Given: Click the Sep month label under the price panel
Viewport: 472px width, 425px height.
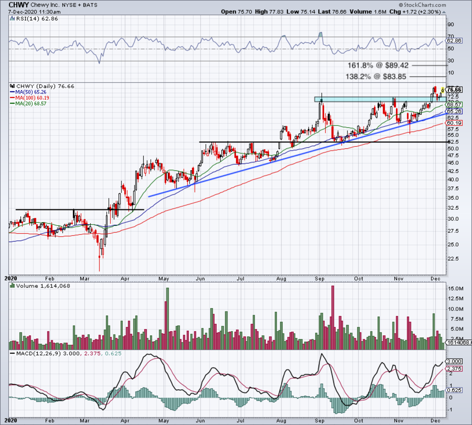Looking at the screenshot, I should [319, 279].
